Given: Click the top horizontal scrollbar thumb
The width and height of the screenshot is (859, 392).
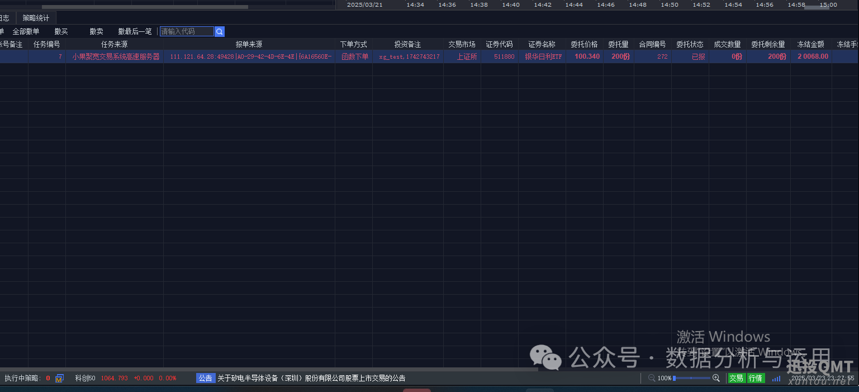Looking at the screenshot, I should click(x=145, y=7).
